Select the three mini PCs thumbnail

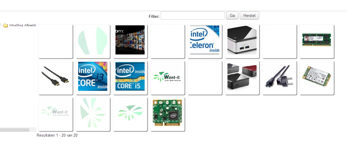[242, 77]
